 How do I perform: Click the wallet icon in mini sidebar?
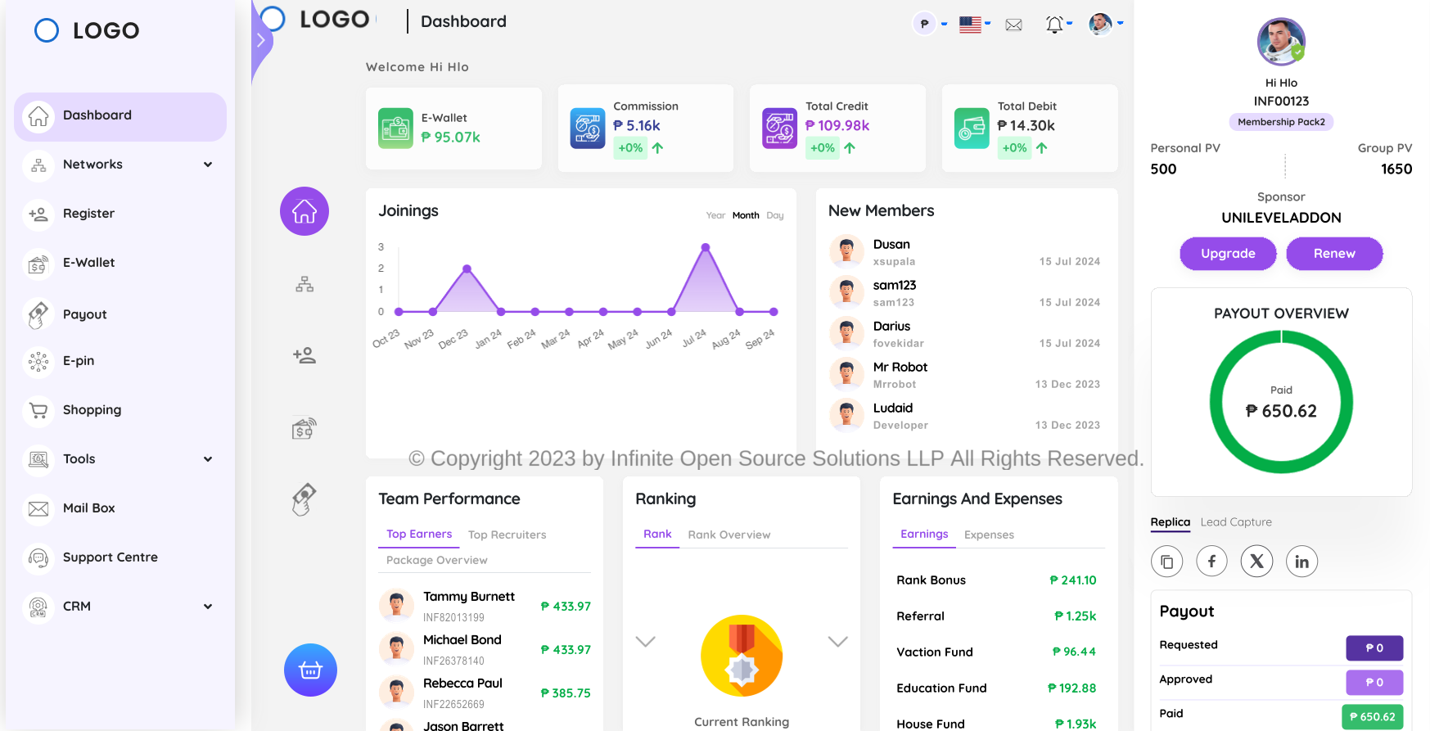[x=304, y=428]
